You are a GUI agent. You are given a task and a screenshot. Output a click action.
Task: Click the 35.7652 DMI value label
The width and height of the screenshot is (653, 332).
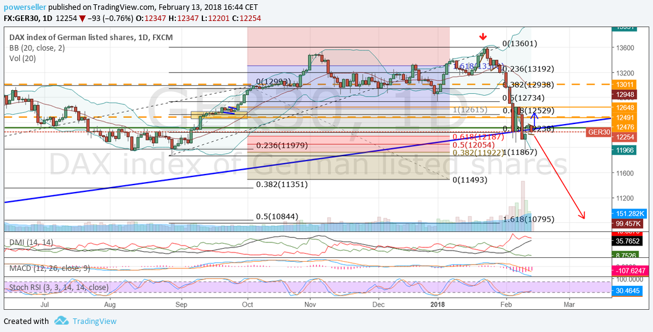tap(628, 240)
